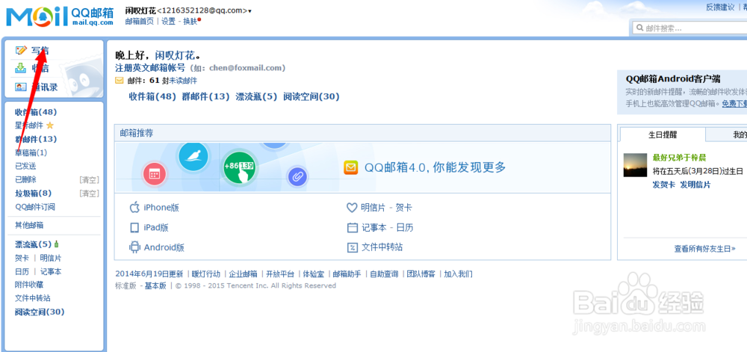Click 发贺卡 link

pos(663,185)
